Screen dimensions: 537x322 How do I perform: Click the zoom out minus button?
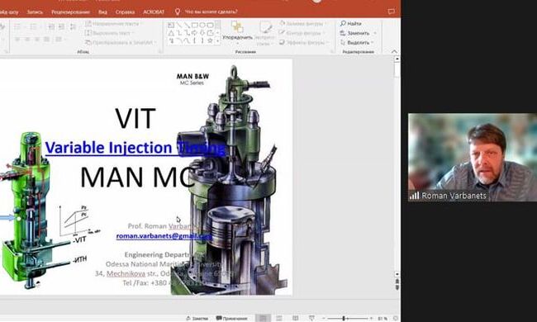point(323,319)
